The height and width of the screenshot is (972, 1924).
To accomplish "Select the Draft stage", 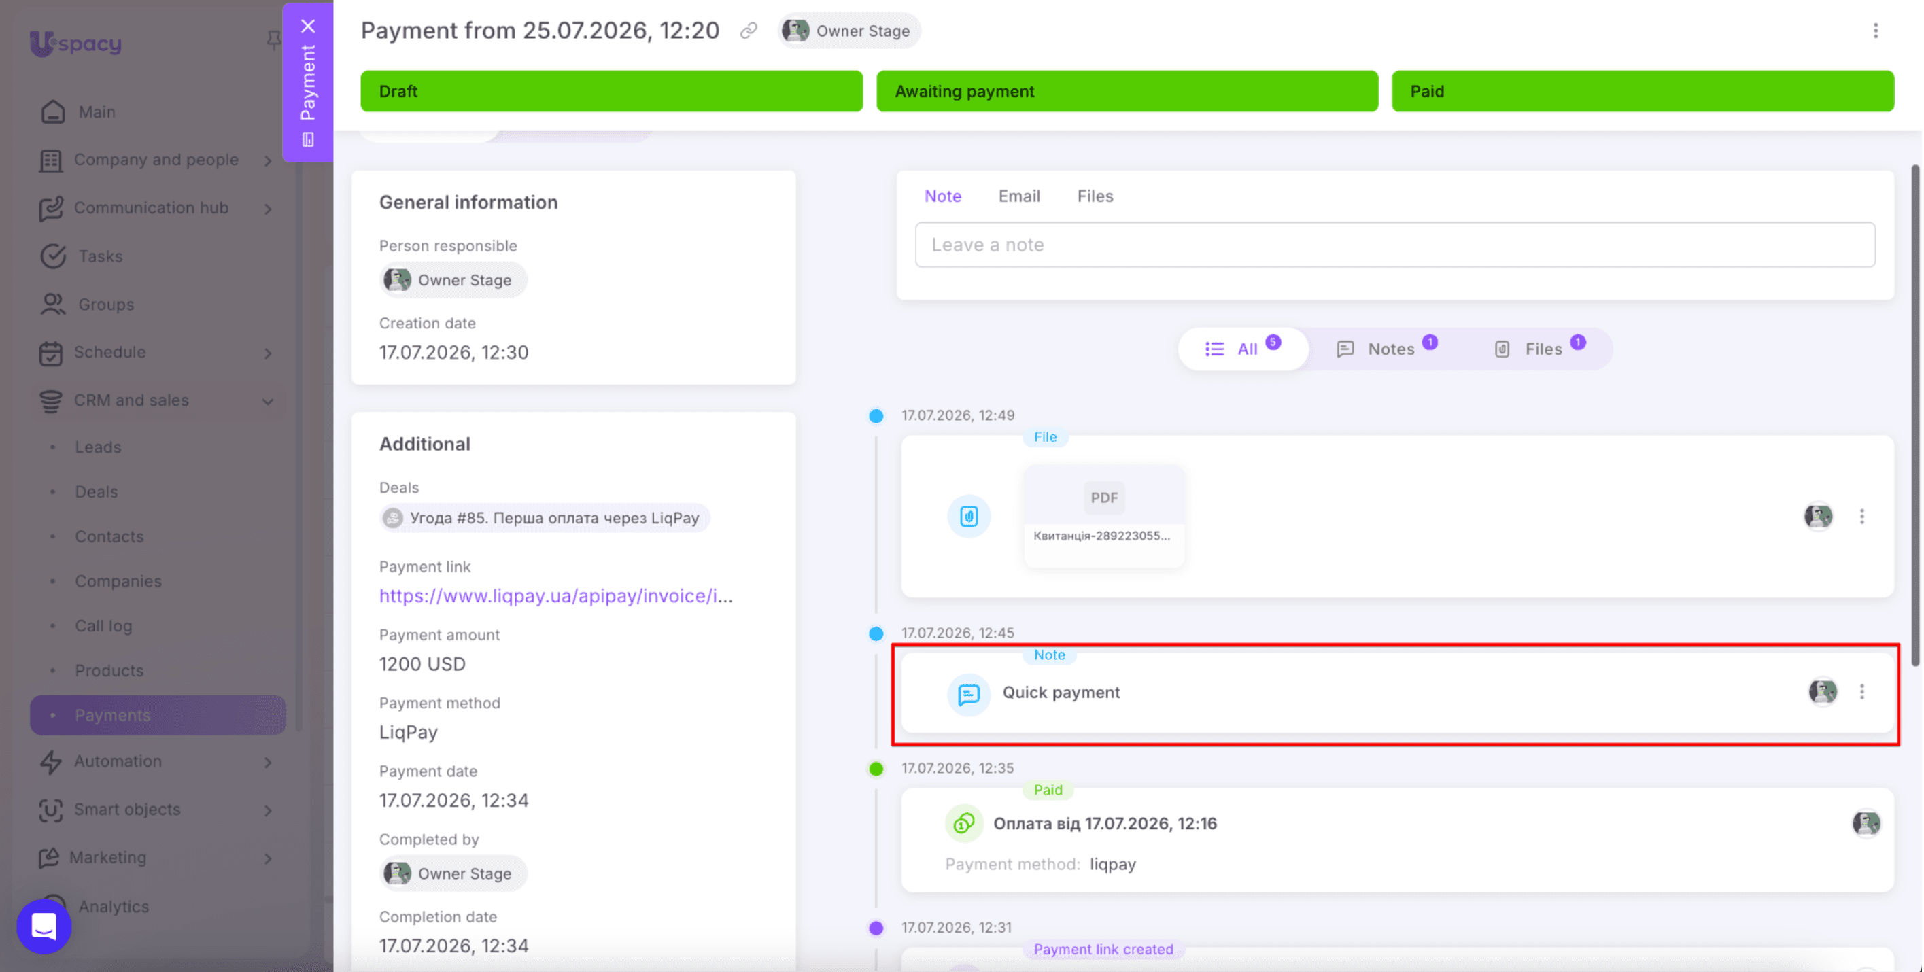I will pos(611,91).
